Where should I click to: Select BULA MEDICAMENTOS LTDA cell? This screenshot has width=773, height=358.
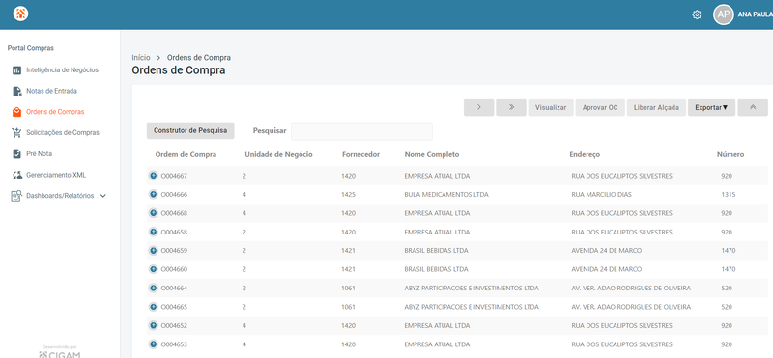446,195
